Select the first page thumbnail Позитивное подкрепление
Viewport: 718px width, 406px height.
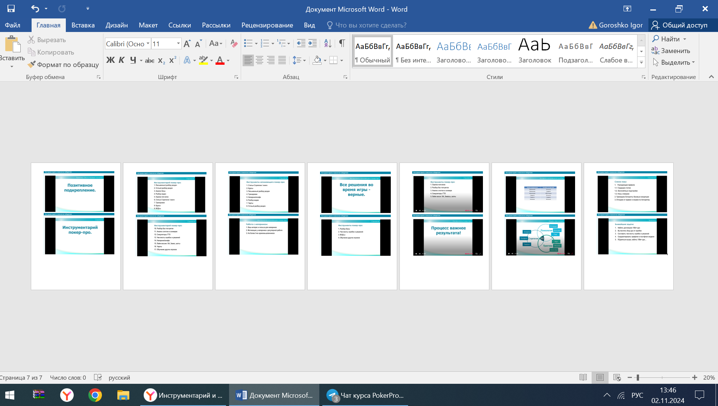pos(76,226)
